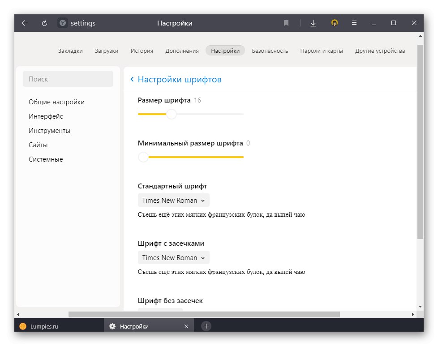Expand the Шрифт с засечками dropdown
Image resolution: width=438 pixels, height=346 pixels.
point(173,258)
